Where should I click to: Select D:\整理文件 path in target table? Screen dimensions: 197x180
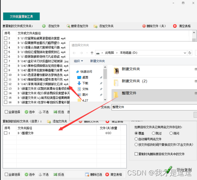point(26,133)
